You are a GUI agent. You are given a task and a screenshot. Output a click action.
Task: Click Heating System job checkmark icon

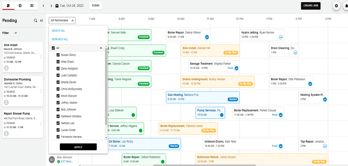(x=325, y=100)
